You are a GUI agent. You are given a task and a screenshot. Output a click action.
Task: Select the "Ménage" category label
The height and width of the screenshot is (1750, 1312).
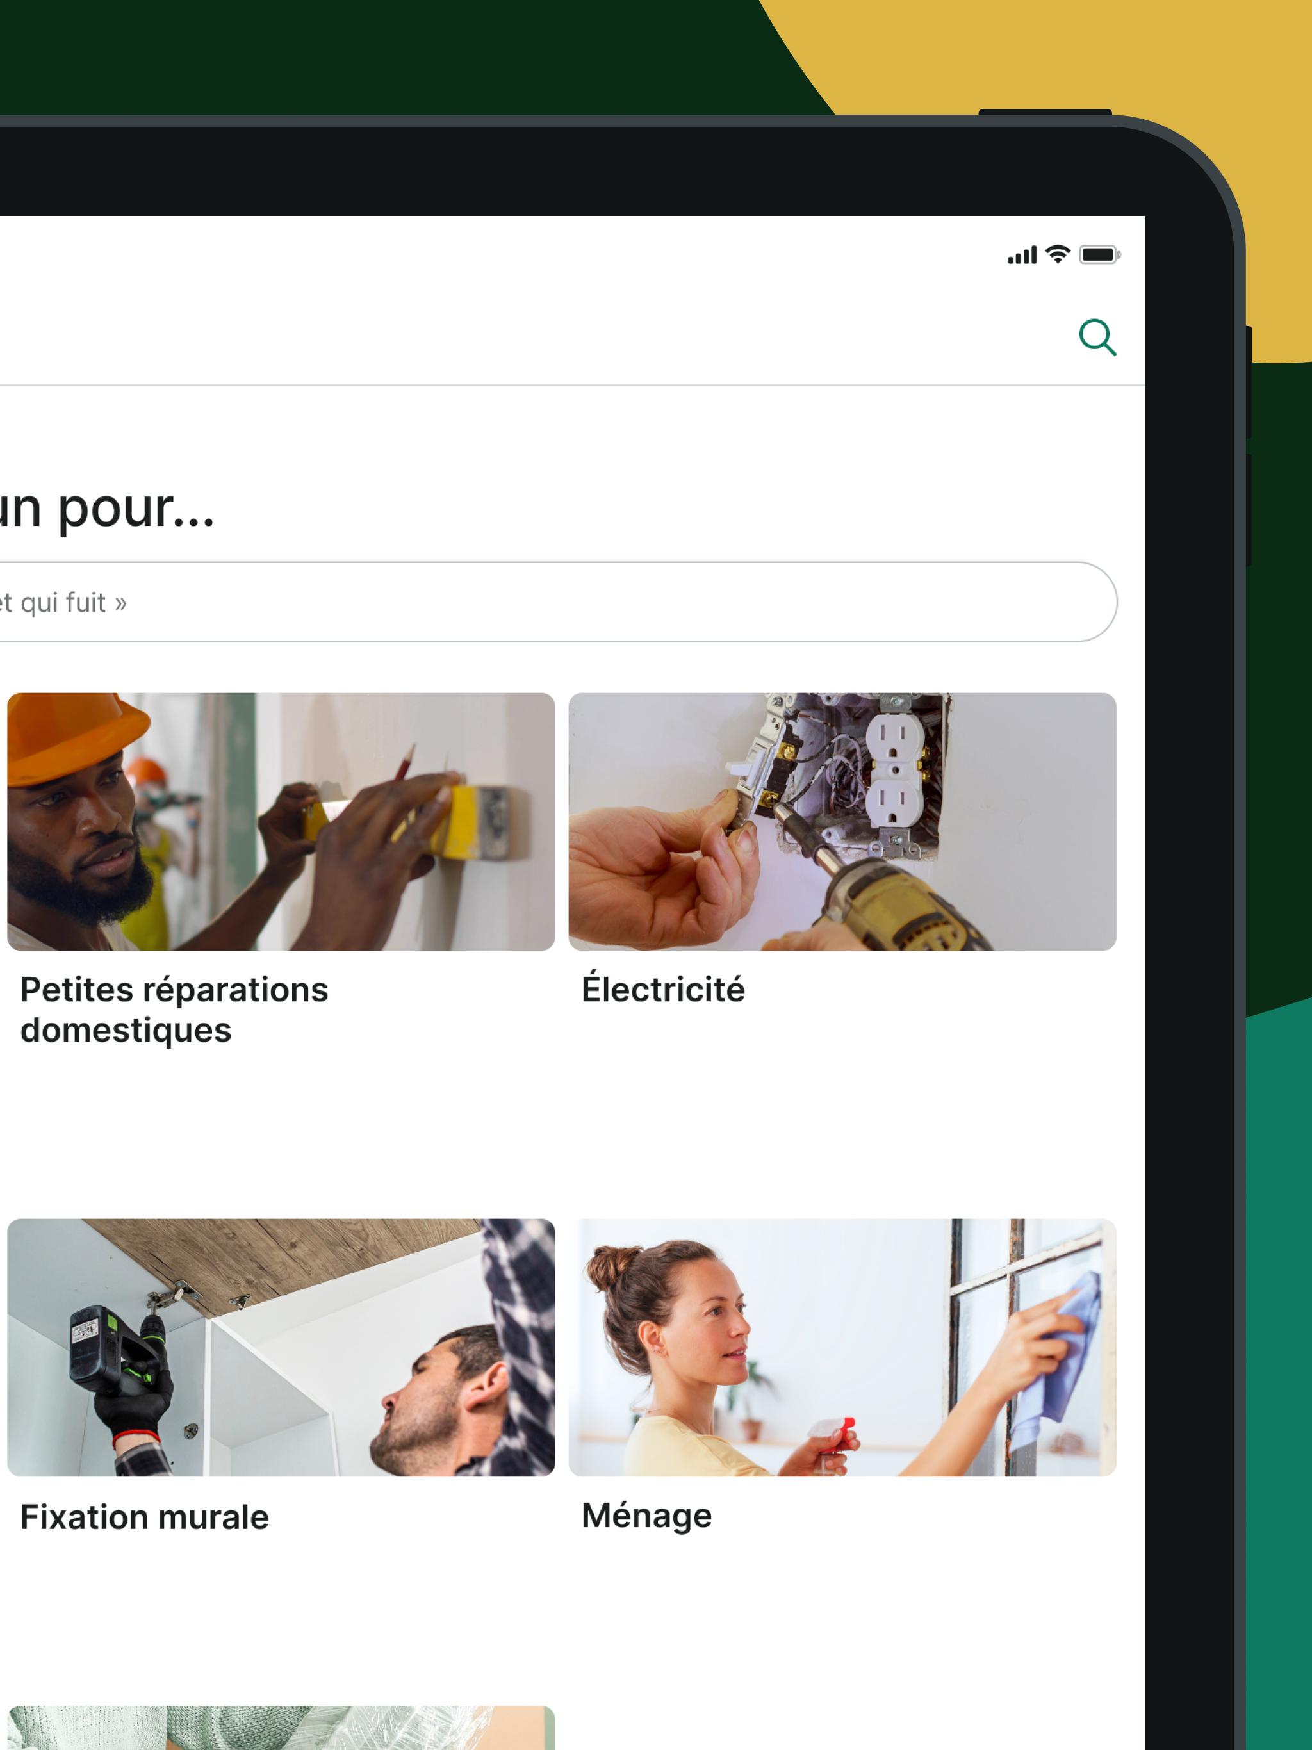point(646,1516)
